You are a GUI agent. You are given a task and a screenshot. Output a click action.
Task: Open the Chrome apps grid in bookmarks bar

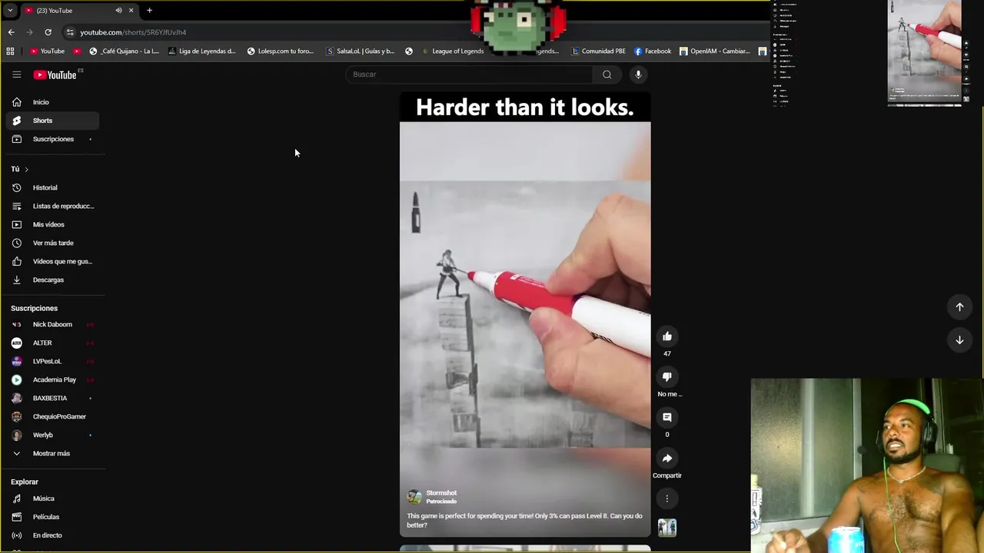[x=10, y=51]
